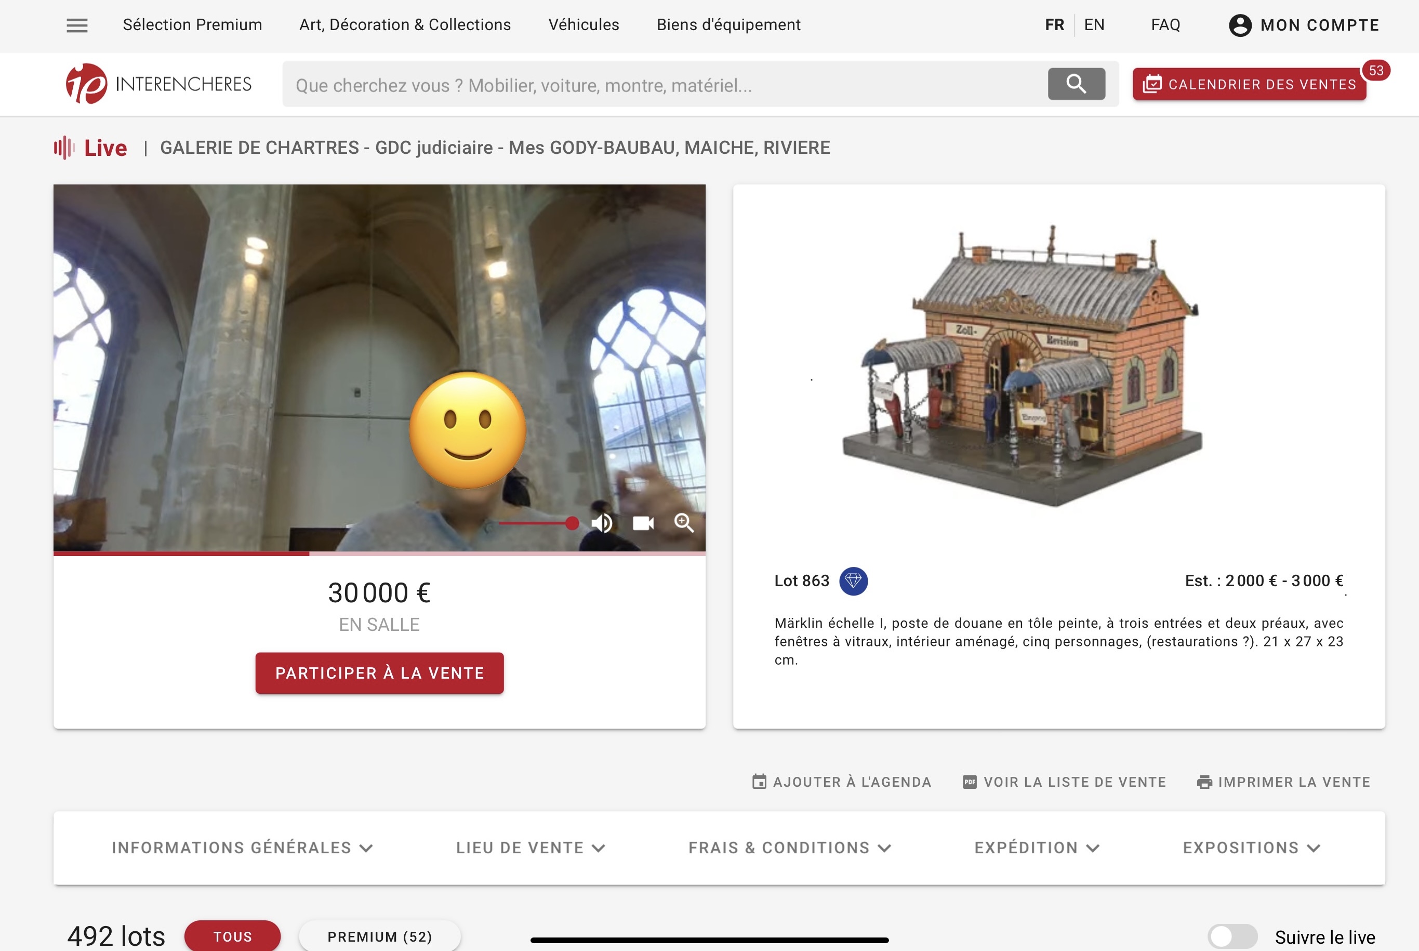The image size is (1419, 951).
Task: Switch language to EN
Action: (1094, 25)
